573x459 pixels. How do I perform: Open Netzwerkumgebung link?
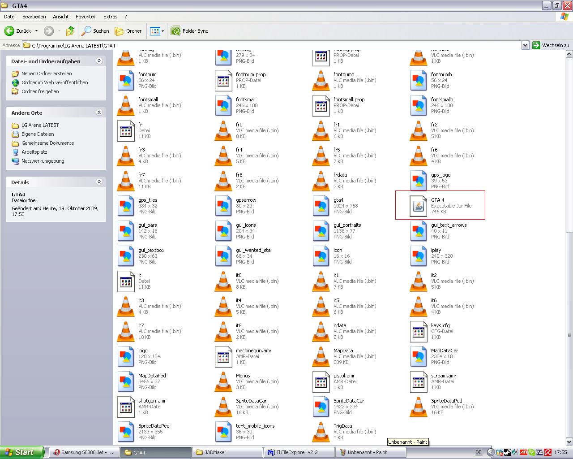43,161
